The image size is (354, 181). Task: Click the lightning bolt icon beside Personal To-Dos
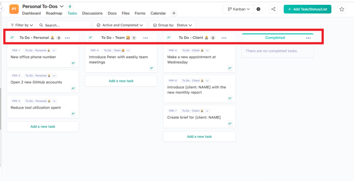70,7
